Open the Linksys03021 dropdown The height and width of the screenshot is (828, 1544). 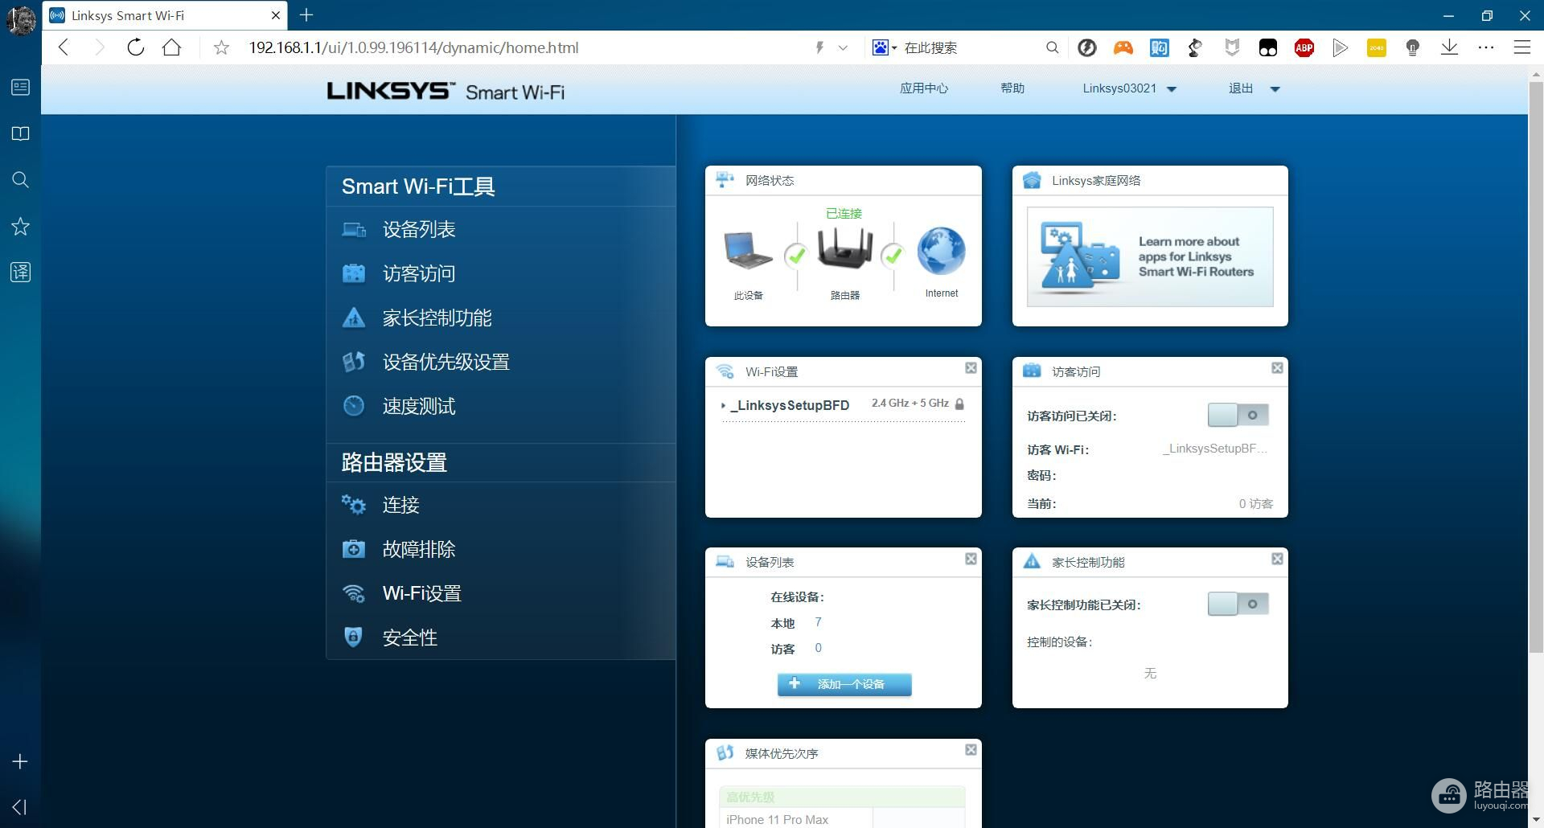coord(1129,88)
